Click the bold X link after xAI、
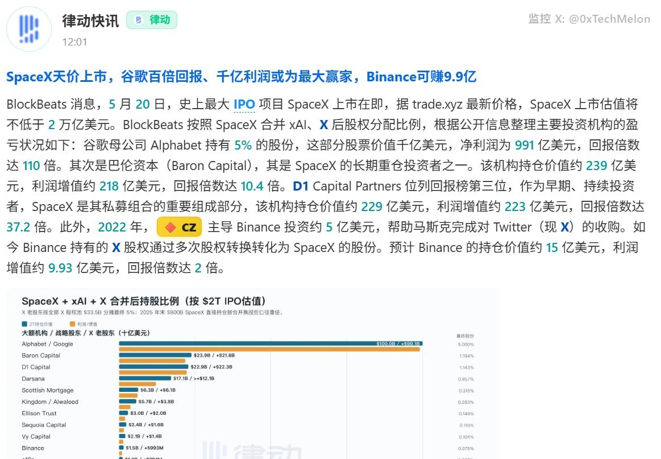 point(324,125)
